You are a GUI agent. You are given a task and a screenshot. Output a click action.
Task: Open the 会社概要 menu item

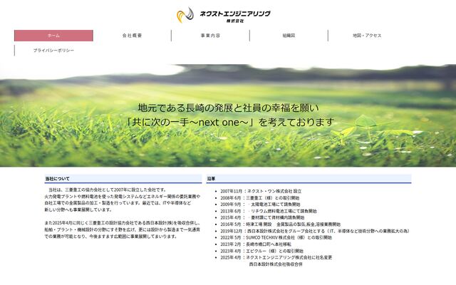click(132, 36)
